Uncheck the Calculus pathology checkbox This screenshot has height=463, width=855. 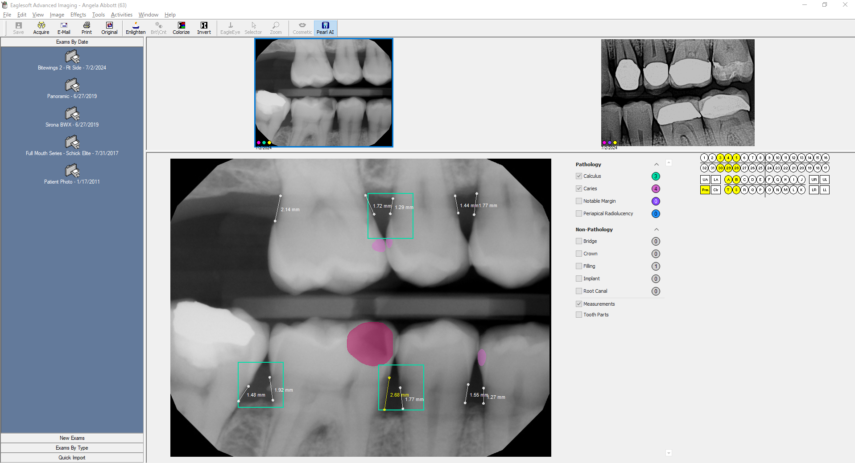point(579,176)
